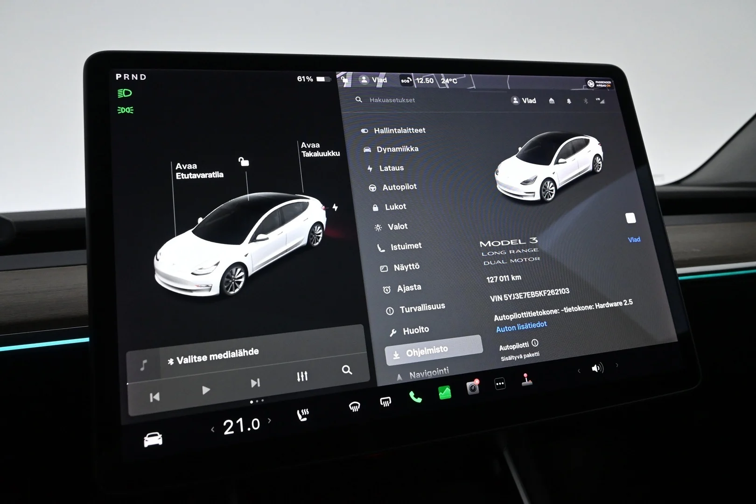The image size is (756, 504).
Task: Open the media equalizer icon
Action: [x=302, y=376]
